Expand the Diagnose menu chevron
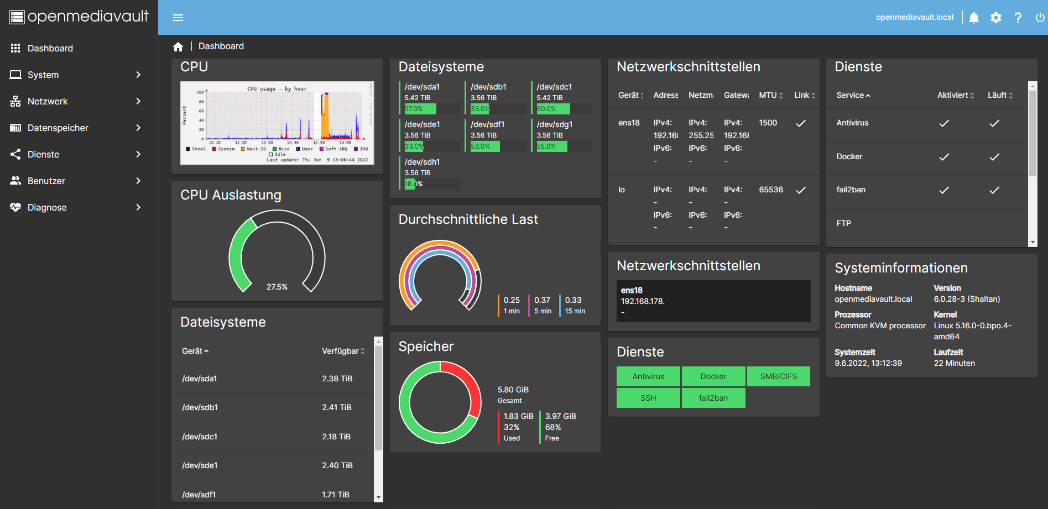 pos(138,207)
